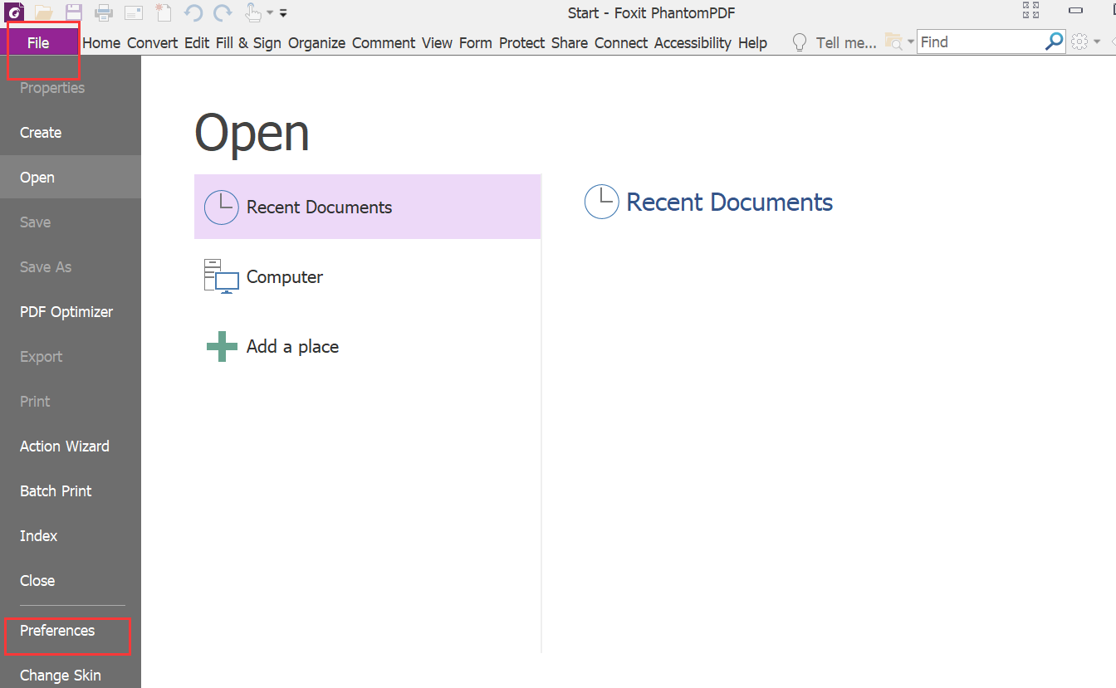Switch to the Home tab
This screenshot has width=1116, height=688.
101,43
